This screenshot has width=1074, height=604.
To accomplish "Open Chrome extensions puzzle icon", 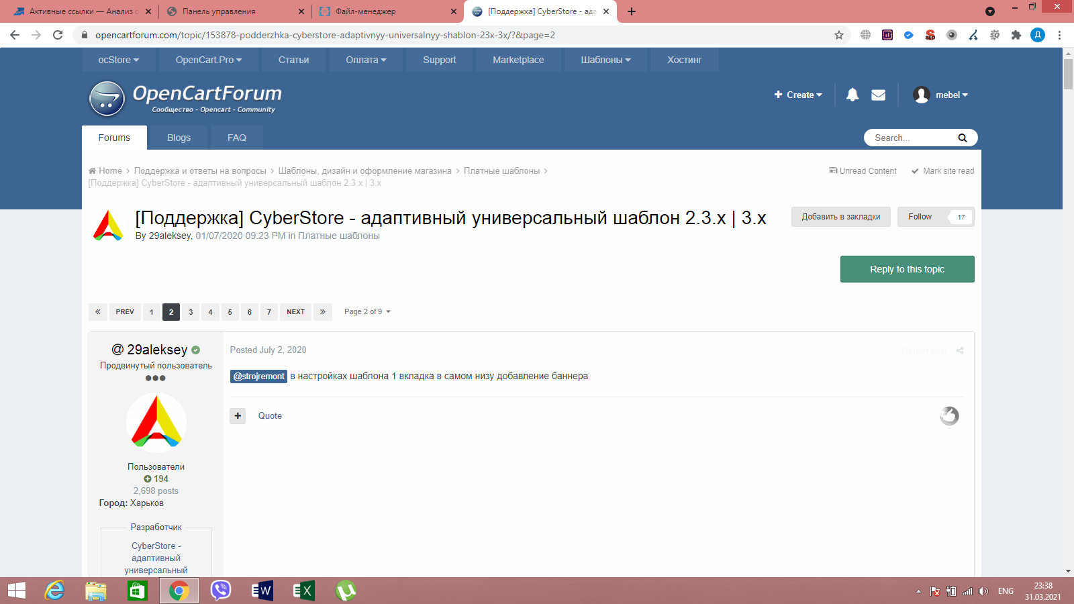I will (1016, 35).
